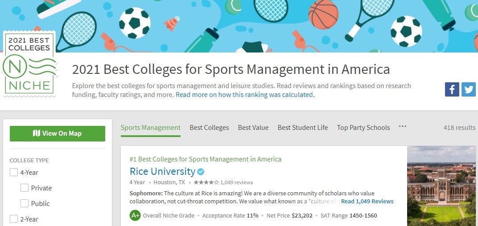Screen dimensions: 478x226
Task: Go to the Best Student Life tab
Action: [303, 127]
